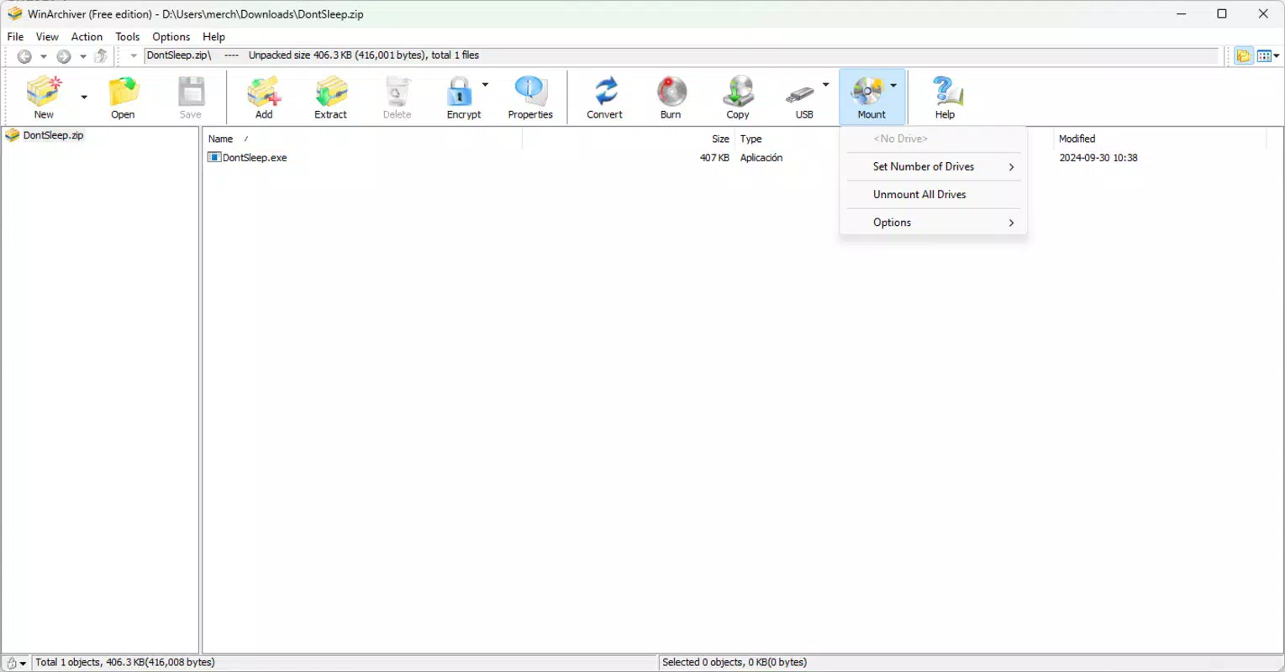1285x672 pixels.
Task: Expand Set Number of Drives submenu
Action: [x=933, y=166]
